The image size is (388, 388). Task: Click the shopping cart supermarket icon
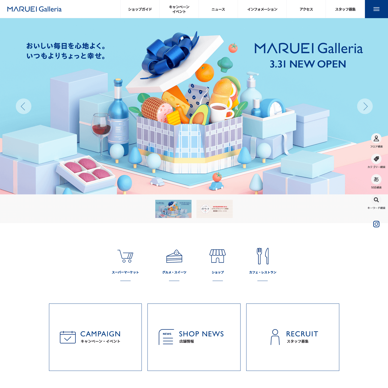(x=125, y=256)
